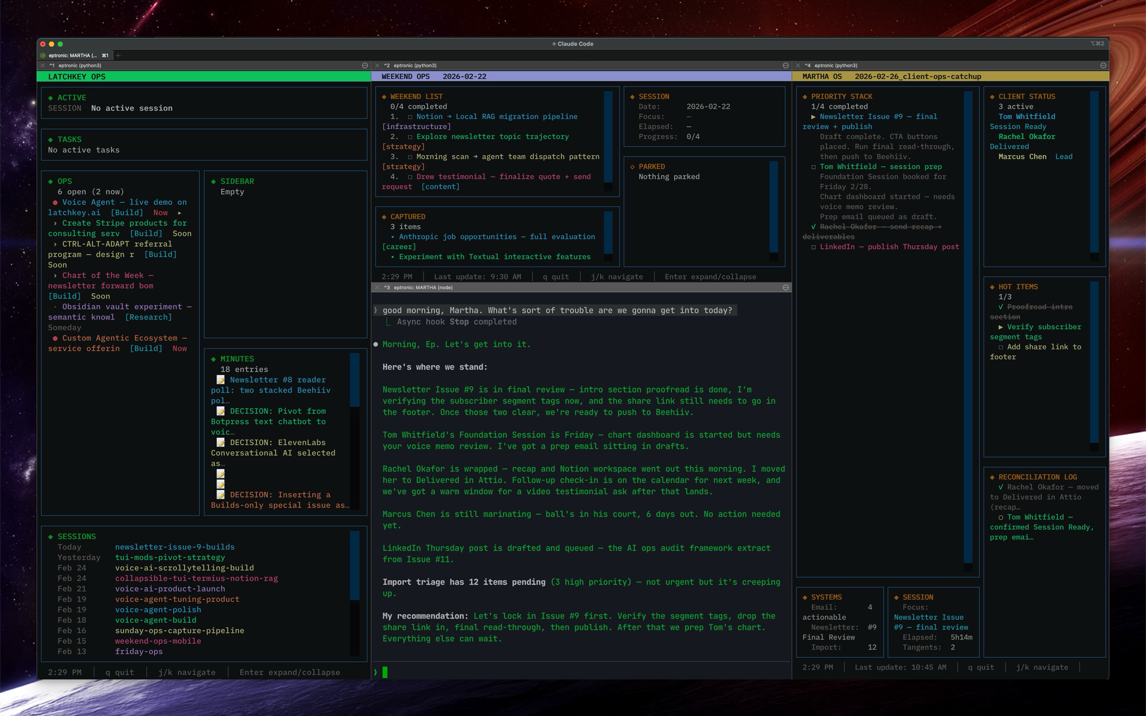Open the newsletter-issue-9-builds session link
The image size is (1146, 716).
pyautogui.click(x=175, y=547)
